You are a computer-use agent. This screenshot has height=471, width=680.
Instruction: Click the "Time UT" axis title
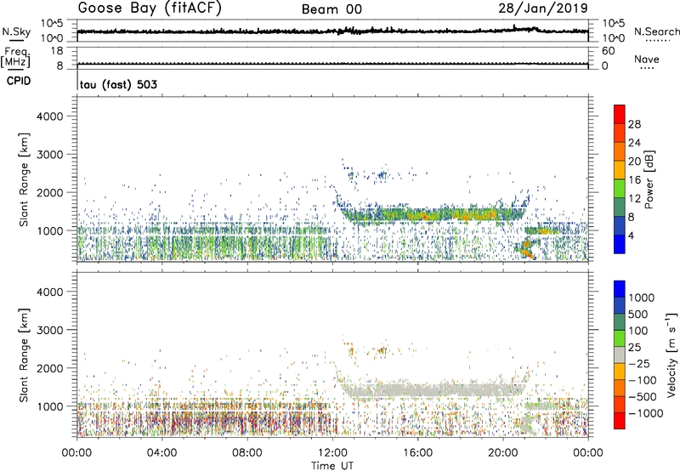(x=332, y=465)
